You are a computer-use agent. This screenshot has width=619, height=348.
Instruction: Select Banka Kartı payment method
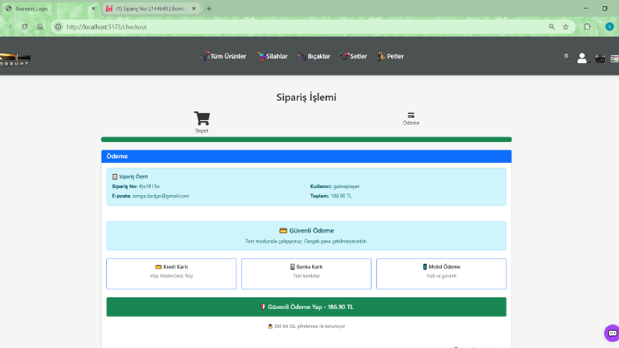(x=306, y=274)
